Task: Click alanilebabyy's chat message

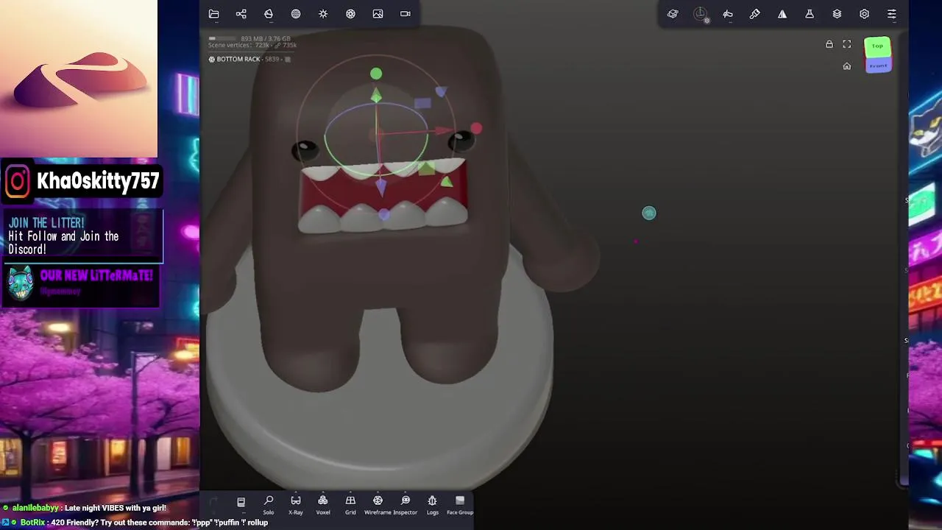Action: (x=84, y=508)
